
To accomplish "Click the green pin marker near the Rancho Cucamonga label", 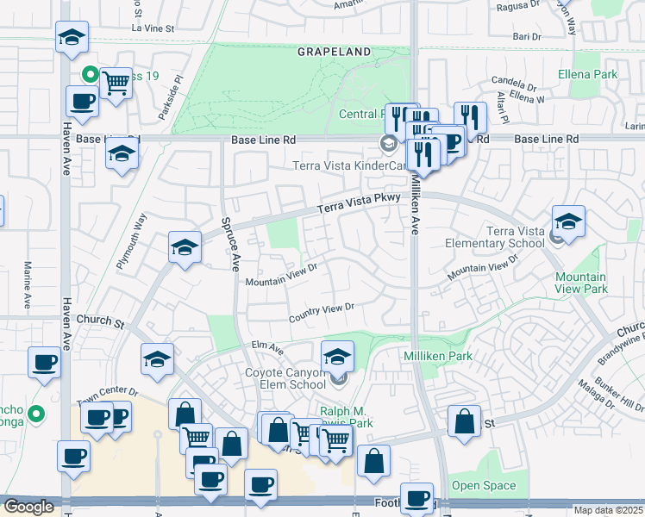I will pyautogui.click(x=36, y=414).
